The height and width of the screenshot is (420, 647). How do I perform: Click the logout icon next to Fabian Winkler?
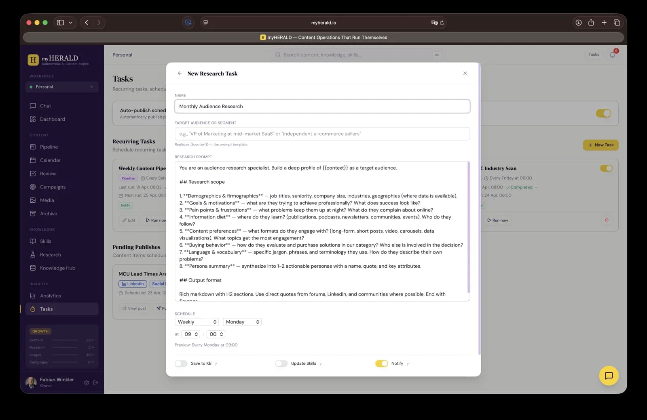pos(96,382)
